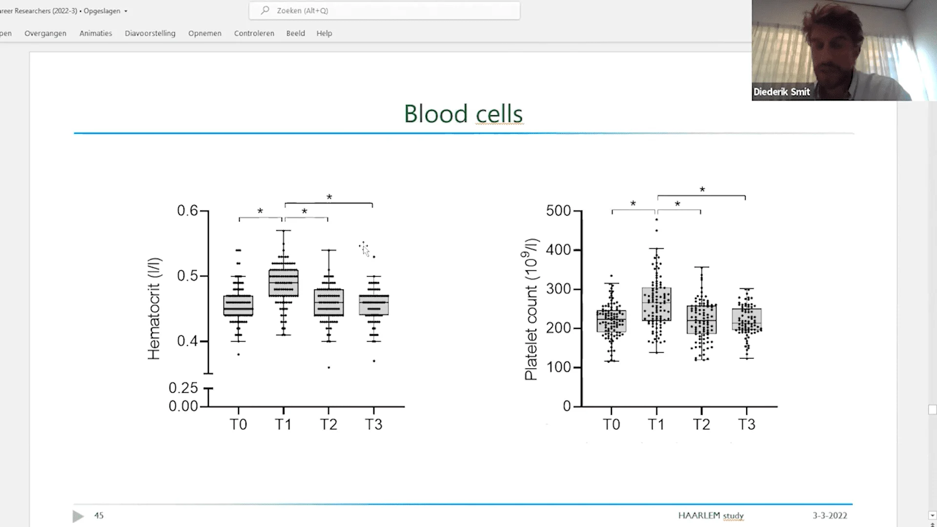Click the Platelet count axis label
937x527 pixels.
pos(531,309)
